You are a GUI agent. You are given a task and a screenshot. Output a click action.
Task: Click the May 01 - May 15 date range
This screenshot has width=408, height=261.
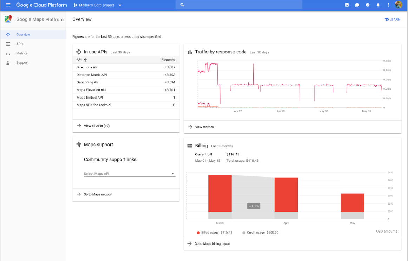pos(208,161)
